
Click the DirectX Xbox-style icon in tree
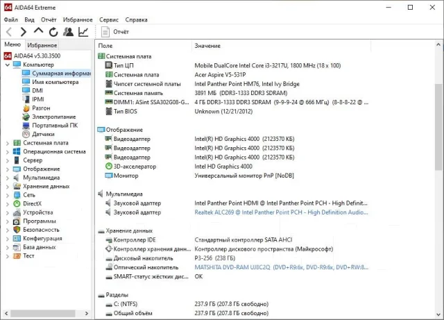tap(17, 204)
